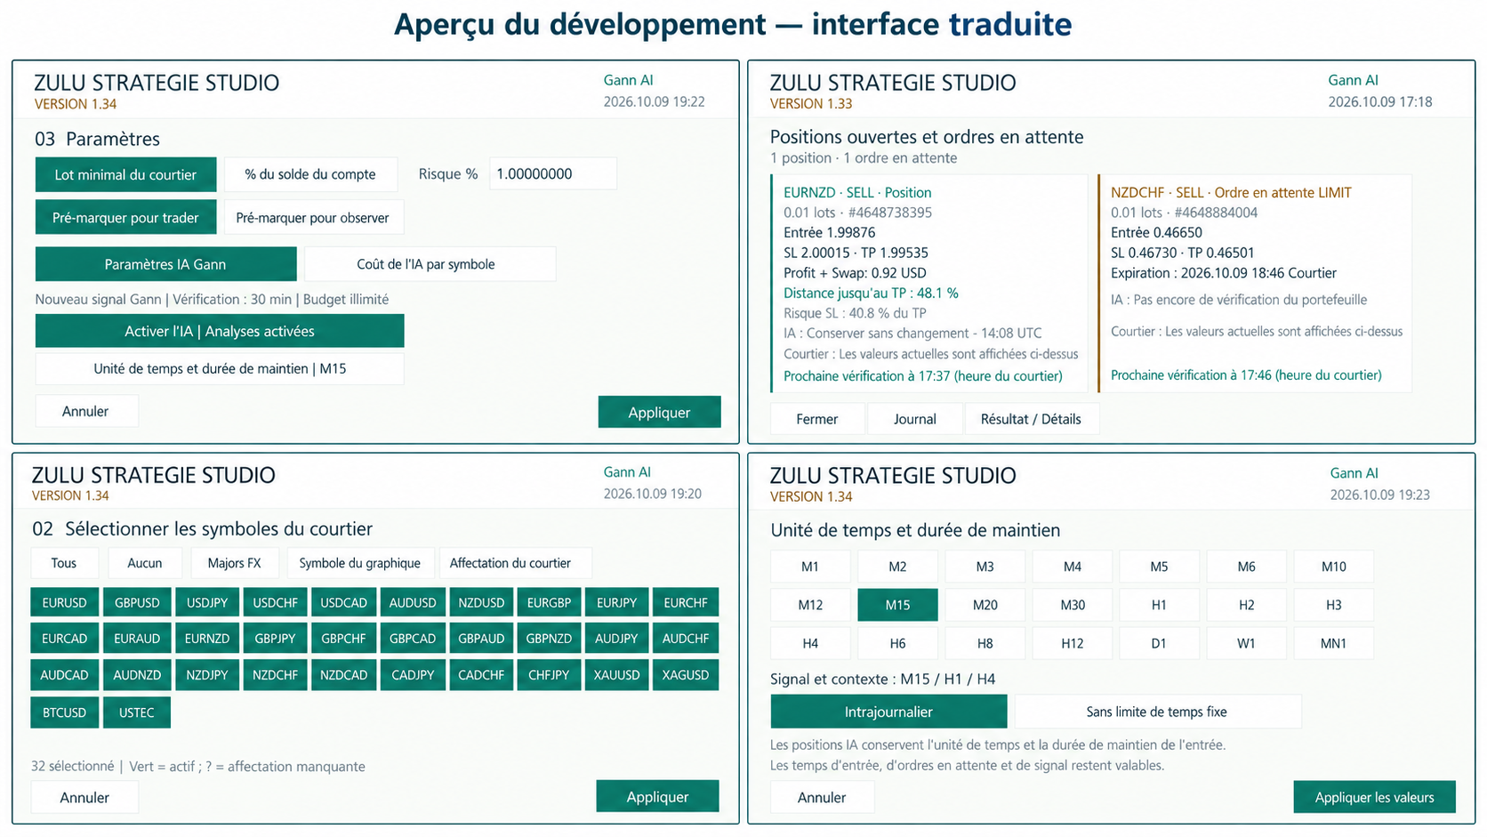Toggle the CHFJPY symbol

coord(549,675)
